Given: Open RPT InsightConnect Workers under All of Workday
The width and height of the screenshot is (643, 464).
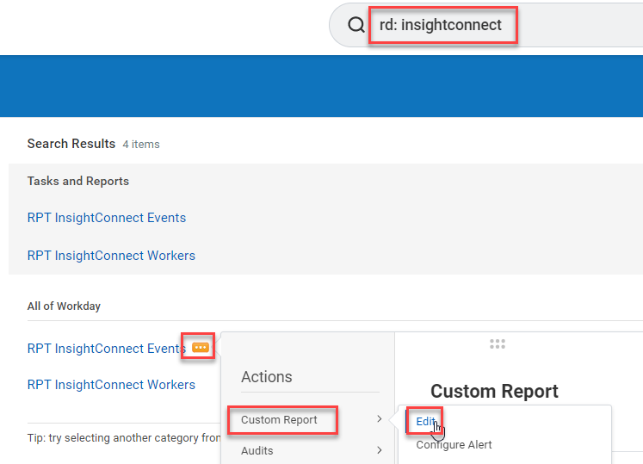Looking at the screenshot, I should pyautogui.click(x=111, y=385).
